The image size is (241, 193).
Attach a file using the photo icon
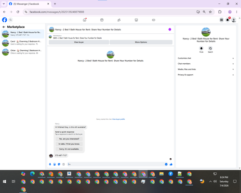click(x=54, y=164)
